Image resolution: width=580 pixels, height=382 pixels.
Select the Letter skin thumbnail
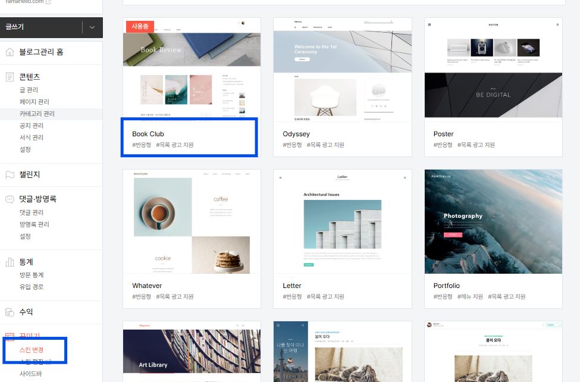[343, 222]
